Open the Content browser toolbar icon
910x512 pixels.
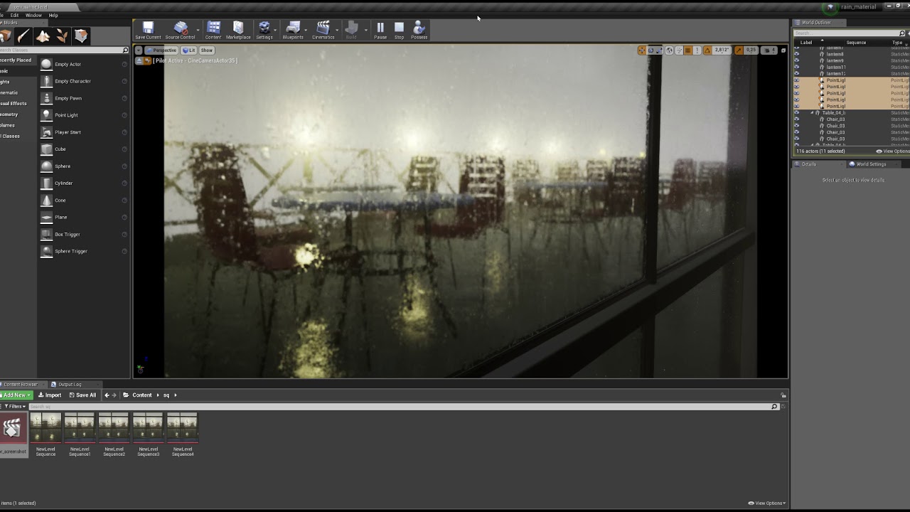[x=213, y=30]
